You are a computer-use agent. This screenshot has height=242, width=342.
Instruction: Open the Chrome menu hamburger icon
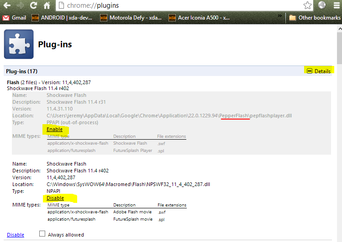click(x=337, y=5)
